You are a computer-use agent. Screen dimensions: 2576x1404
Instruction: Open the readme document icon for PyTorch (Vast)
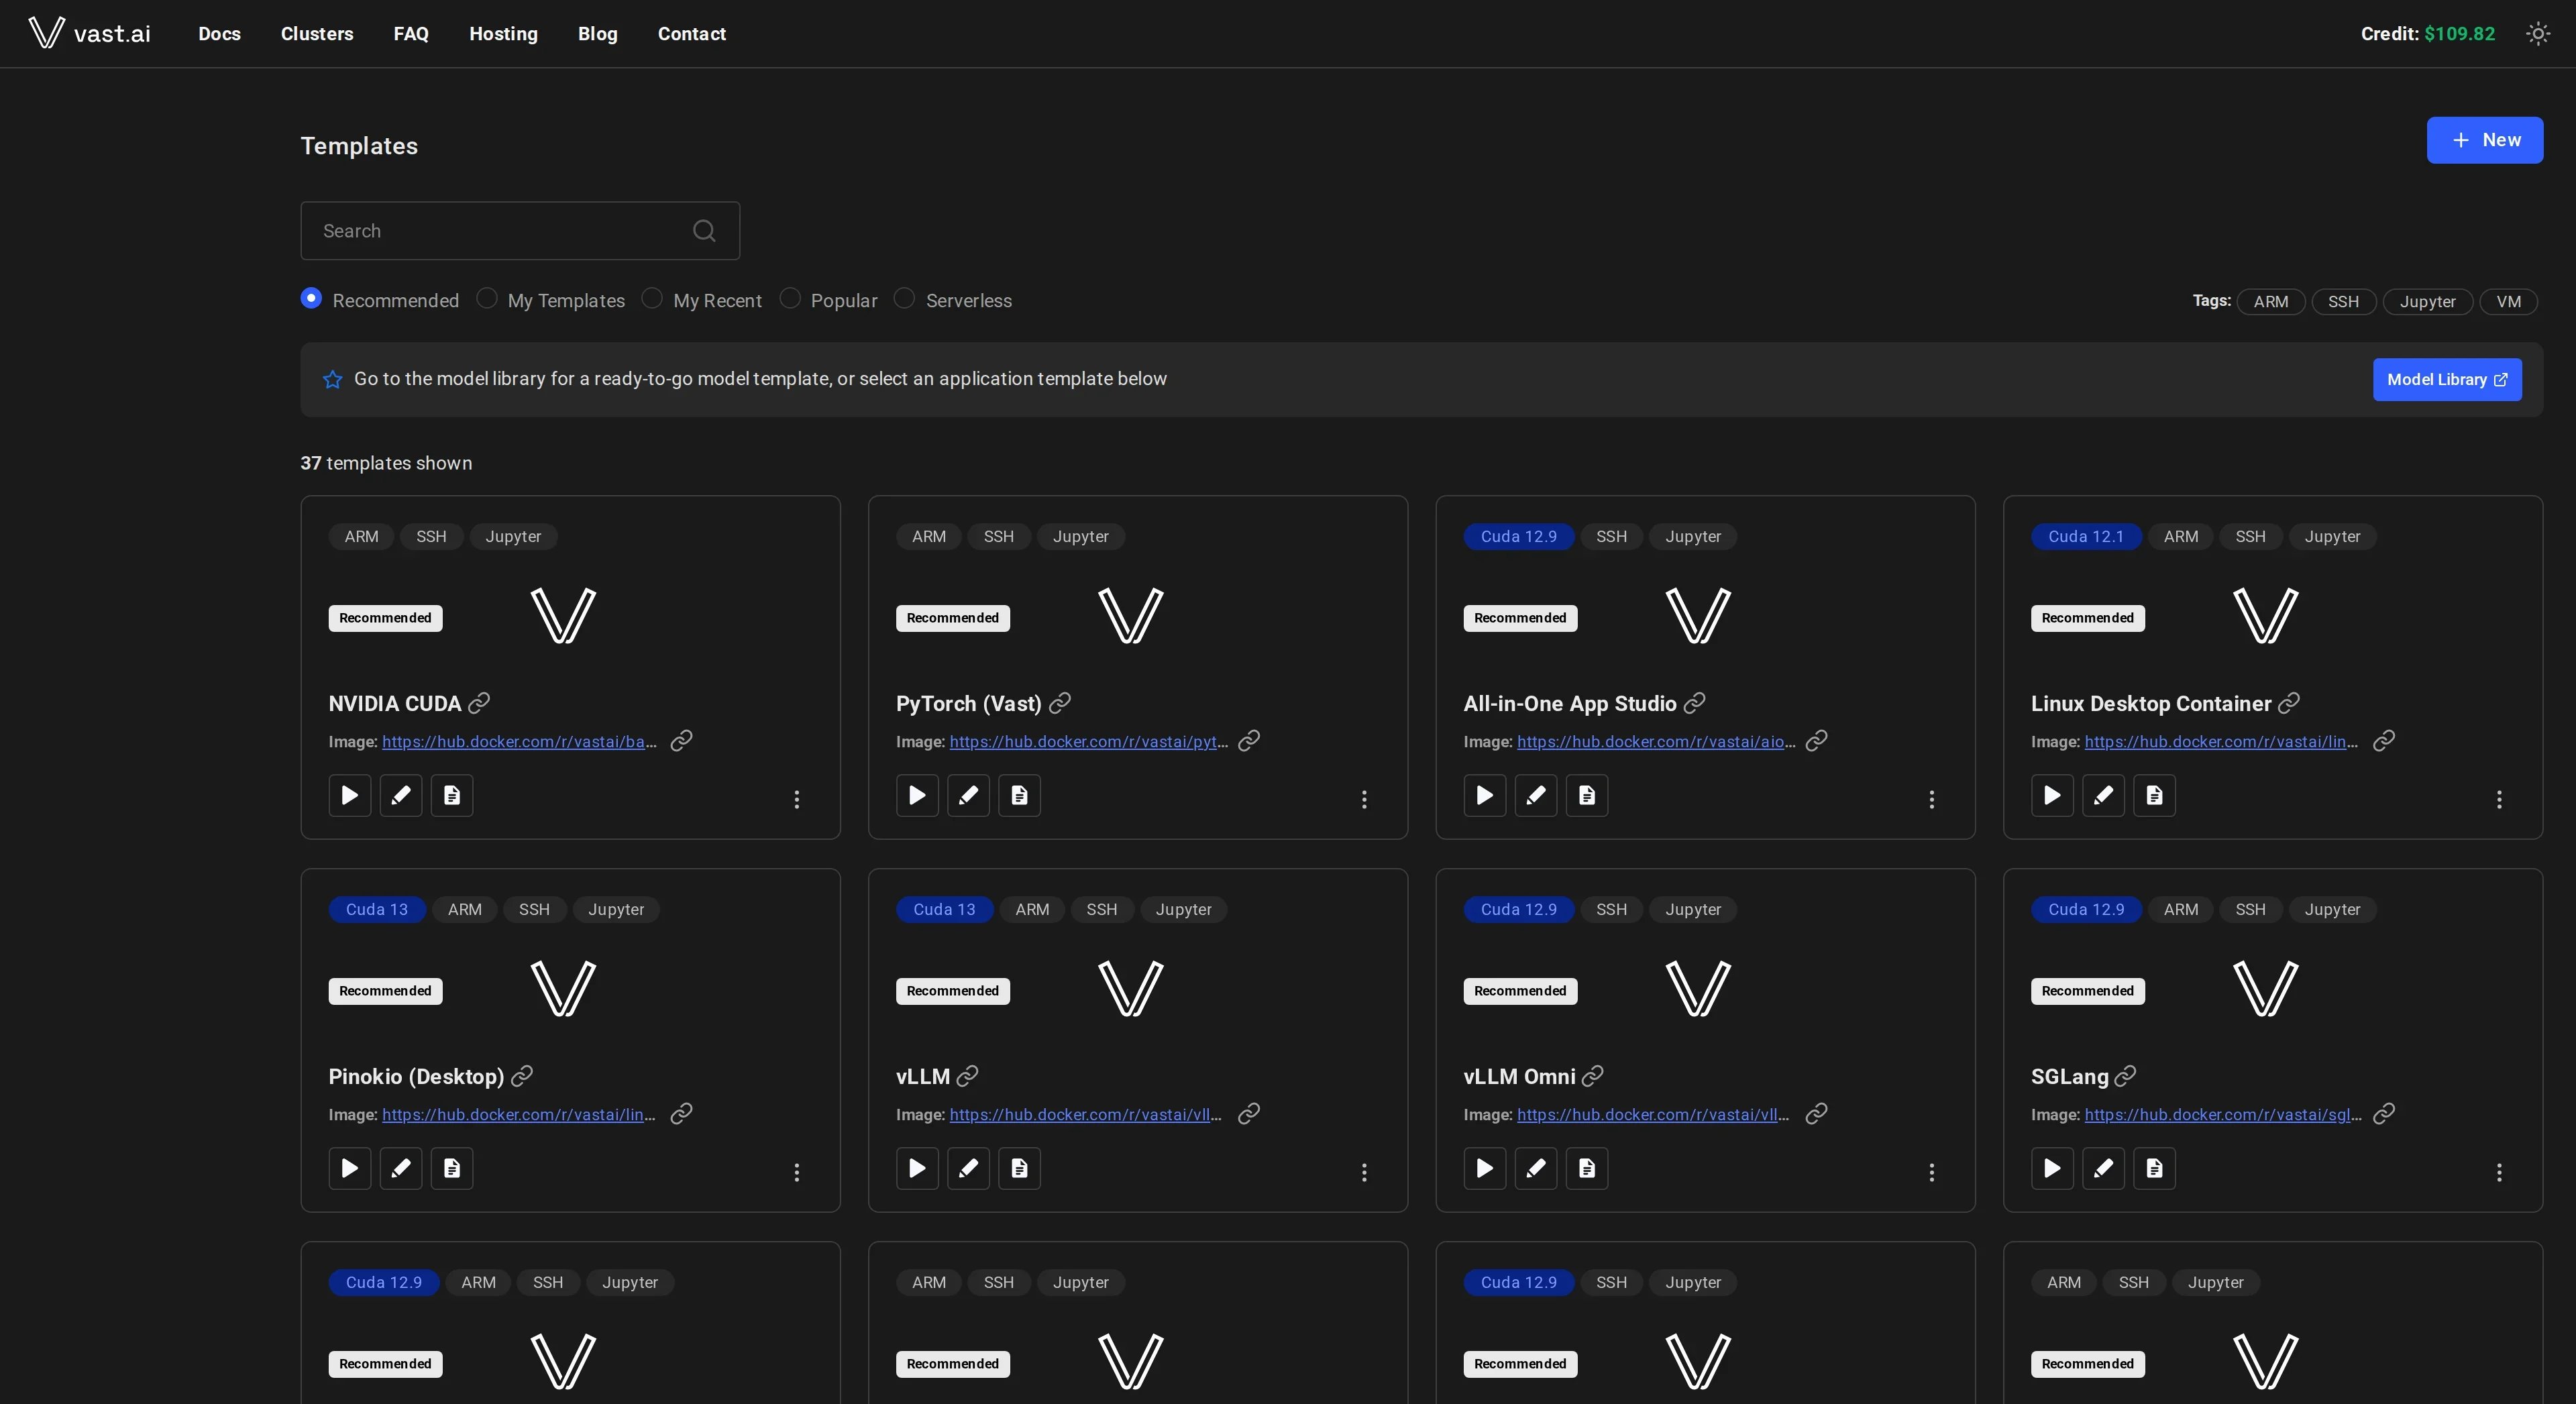pos(1019,796)
